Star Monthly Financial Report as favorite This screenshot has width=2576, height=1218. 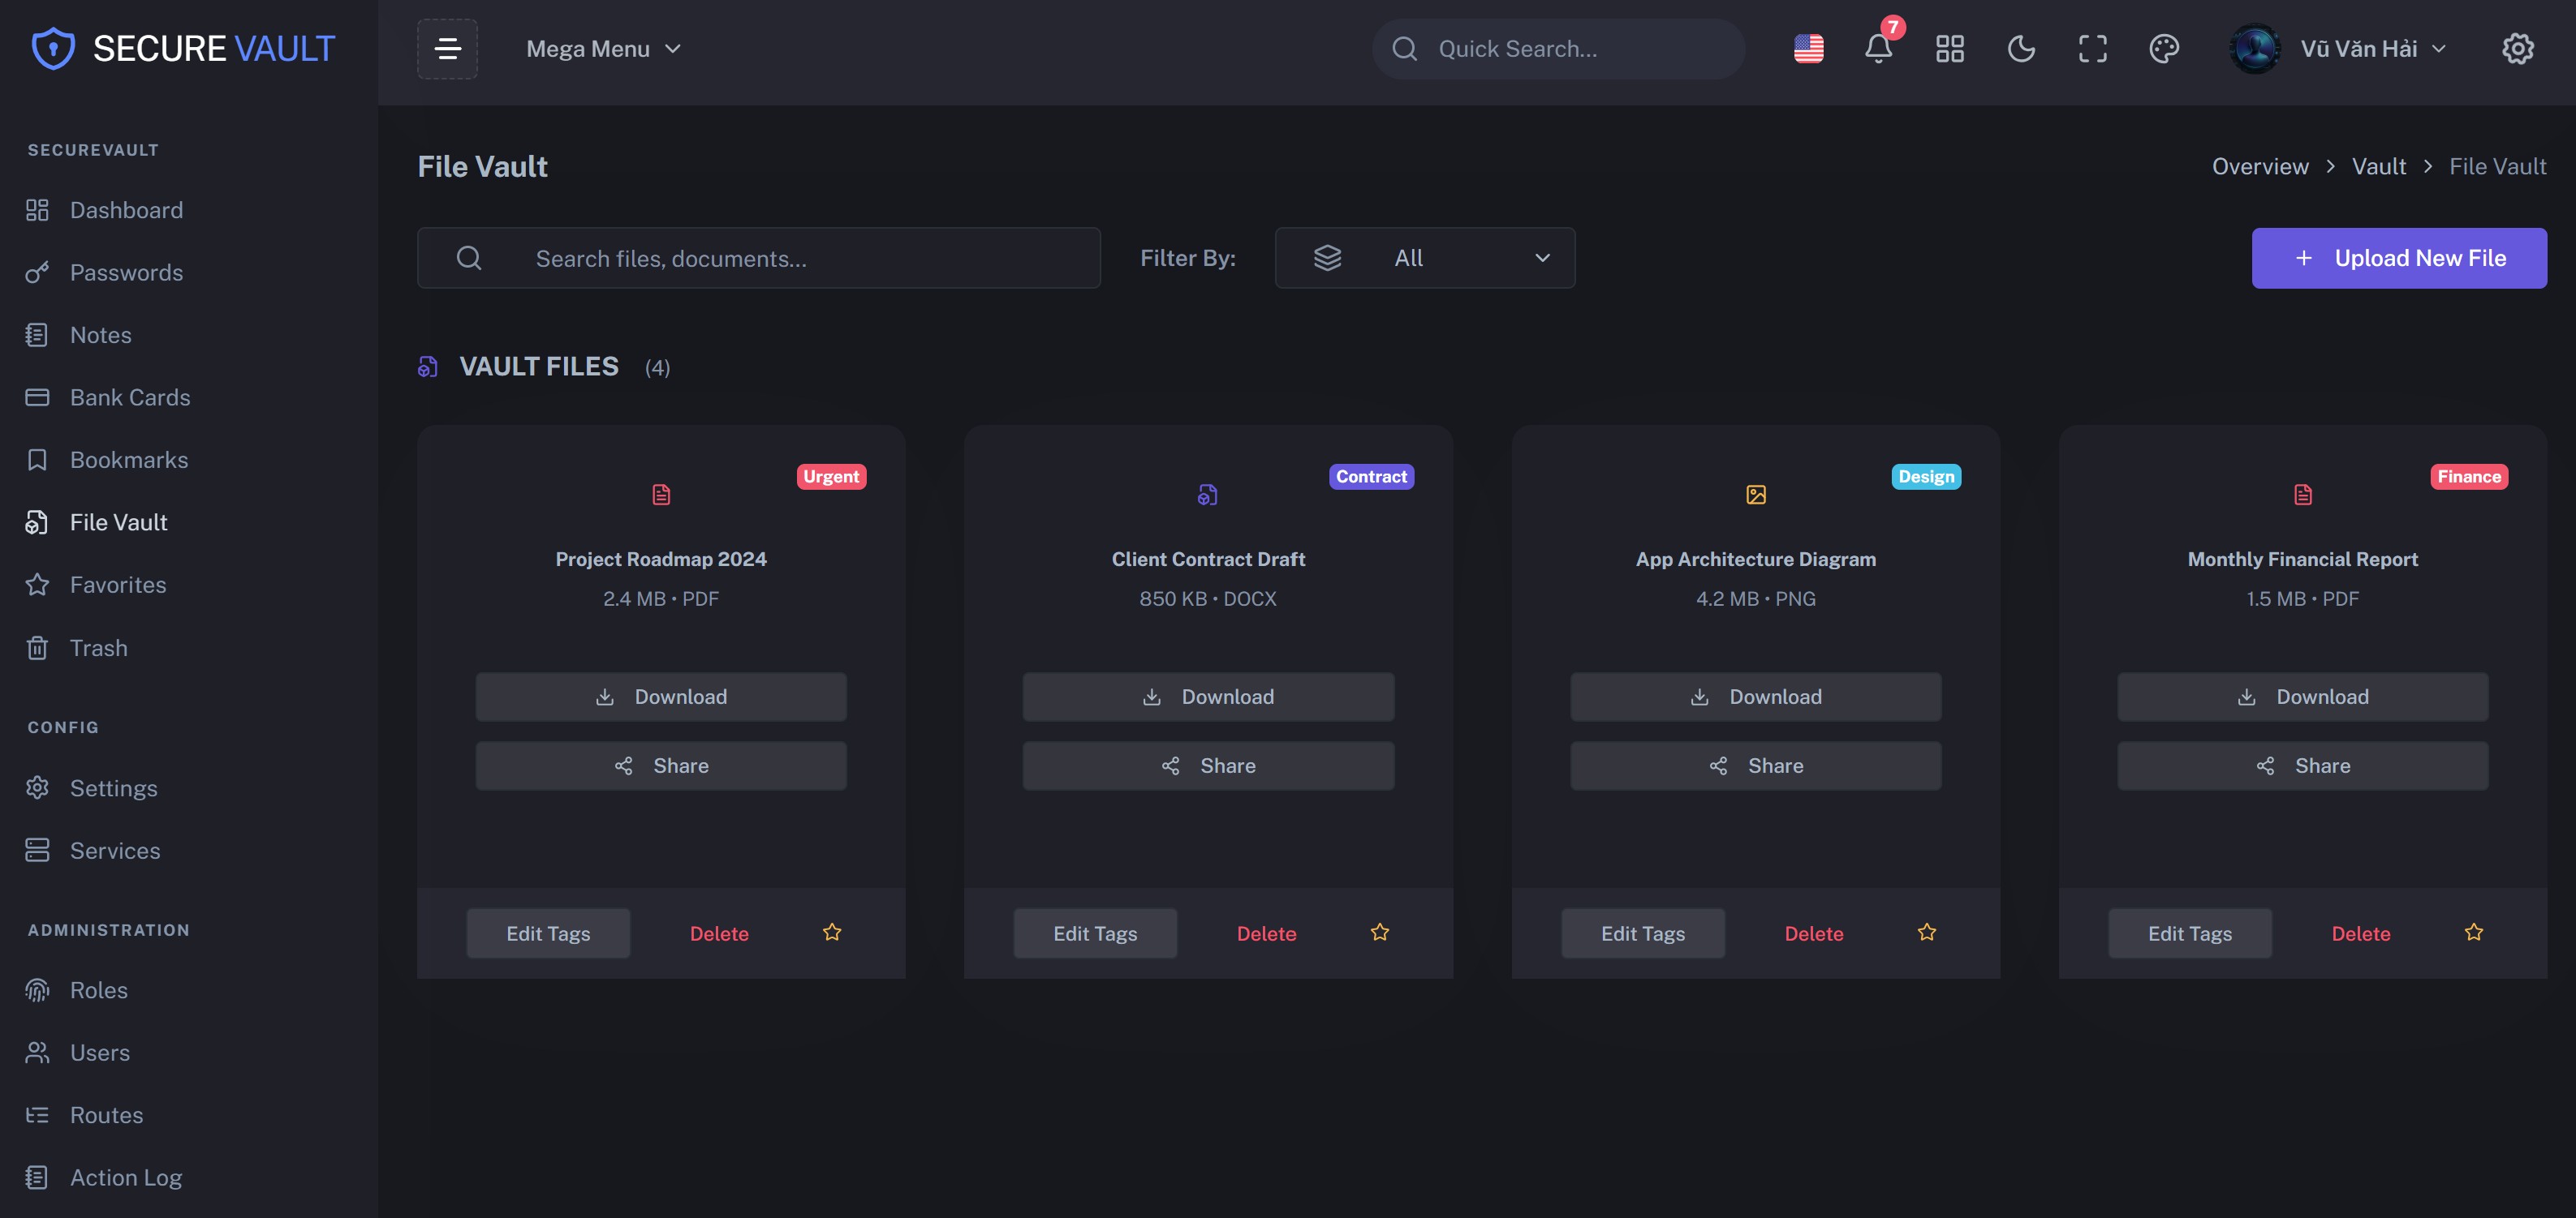pyautogui.click(x=2473, y=933)
